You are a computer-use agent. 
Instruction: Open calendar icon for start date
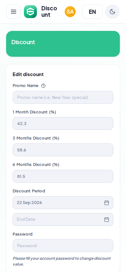click(107, 203)
